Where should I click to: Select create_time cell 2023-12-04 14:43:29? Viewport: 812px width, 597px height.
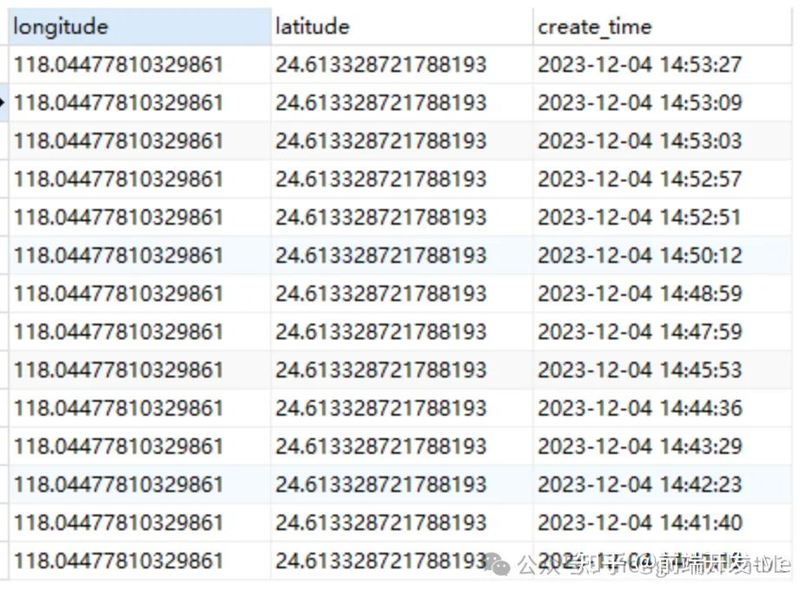(663, 447)
